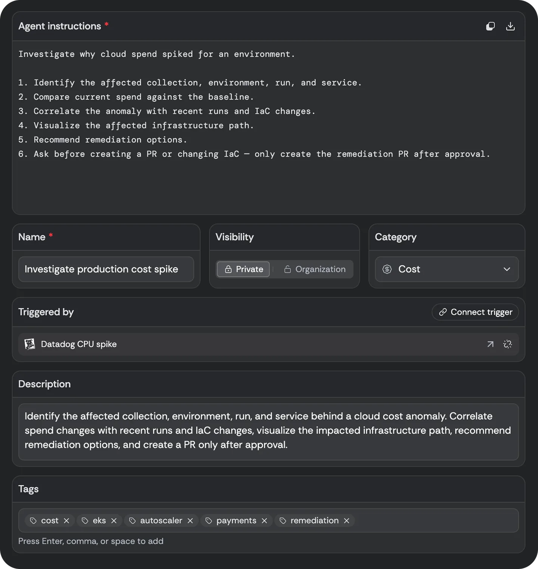Click the 'Visualize the affected infrastructure path' line
This screenshot has height=569, width=538.
coord(136,126)
